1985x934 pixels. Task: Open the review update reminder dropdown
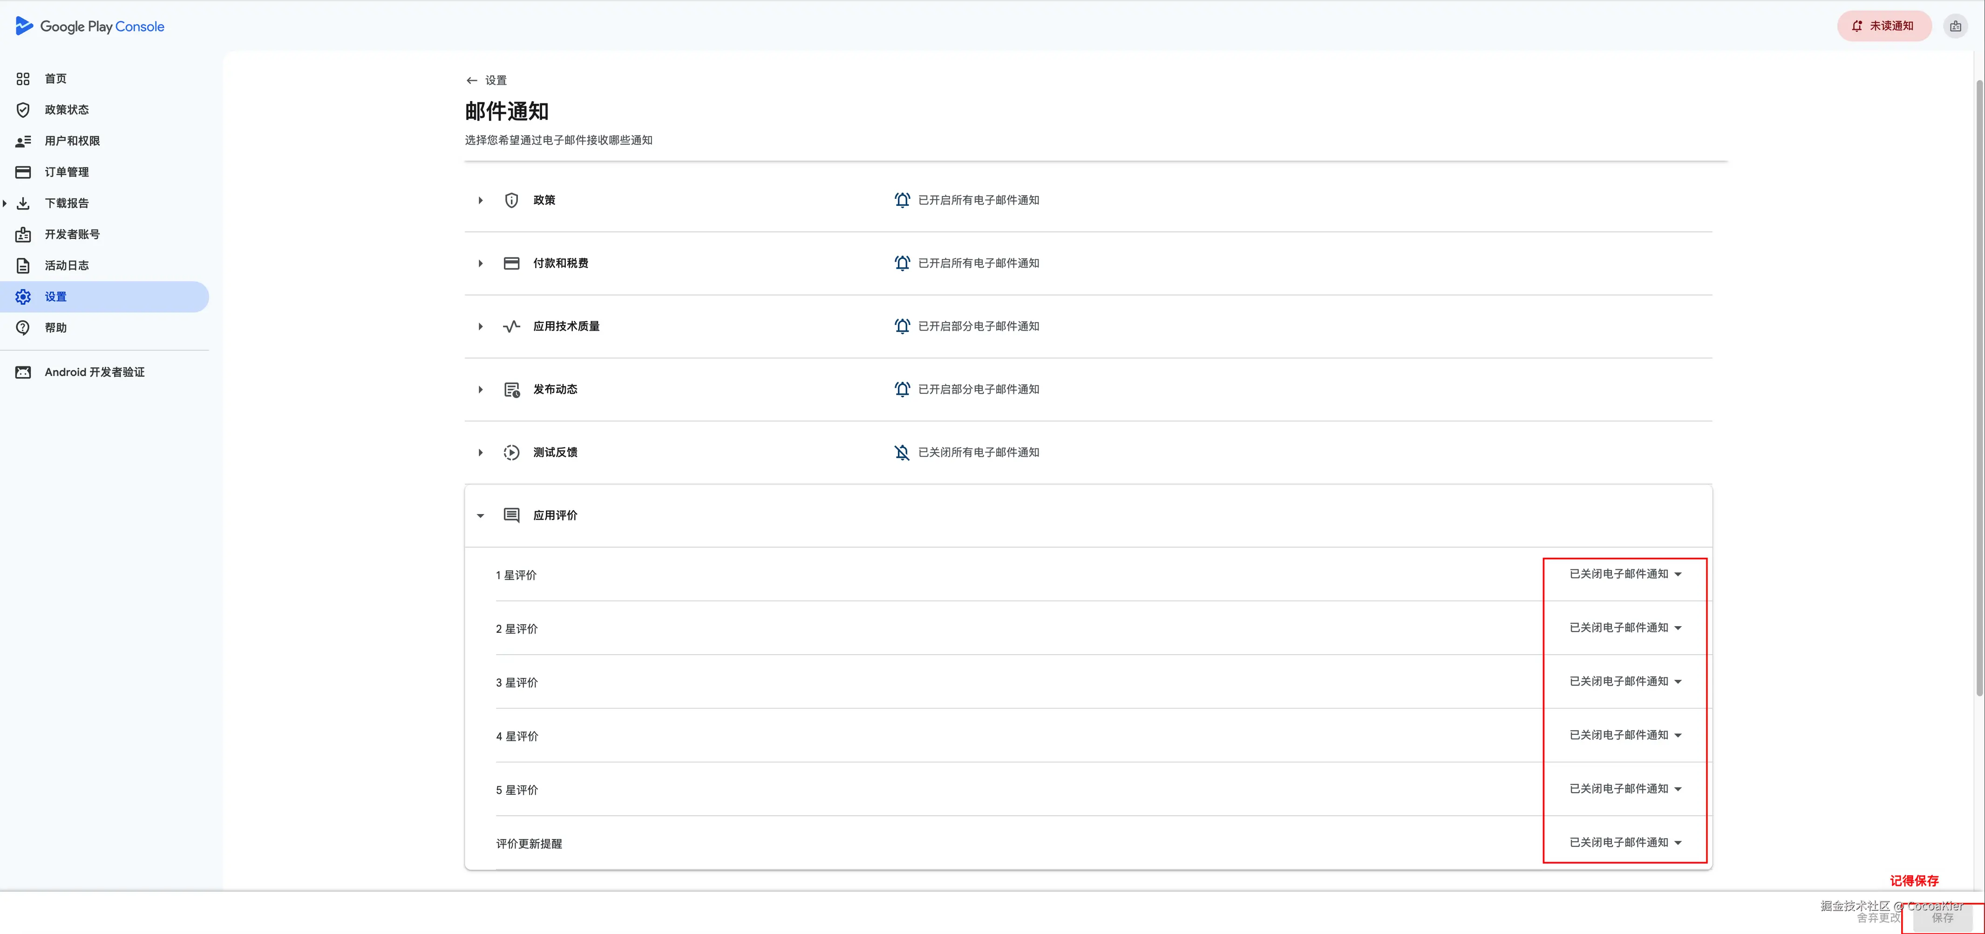[1625, 842]
